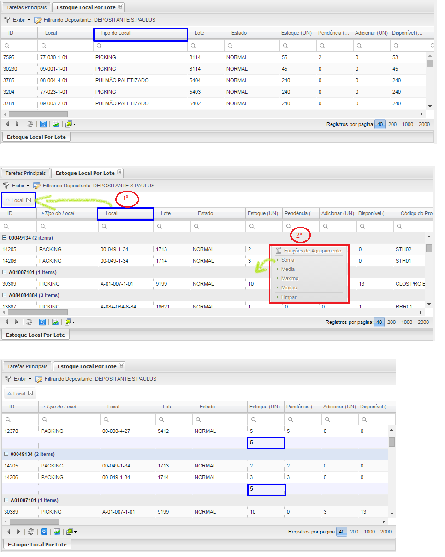Go to next page in bottom panel
This screenshot has height=557, width=445.
18,532
